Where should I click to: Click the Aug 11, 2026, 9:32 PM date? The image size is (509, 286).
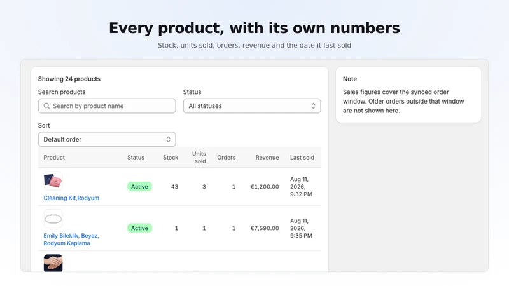[x=301, y=187]
